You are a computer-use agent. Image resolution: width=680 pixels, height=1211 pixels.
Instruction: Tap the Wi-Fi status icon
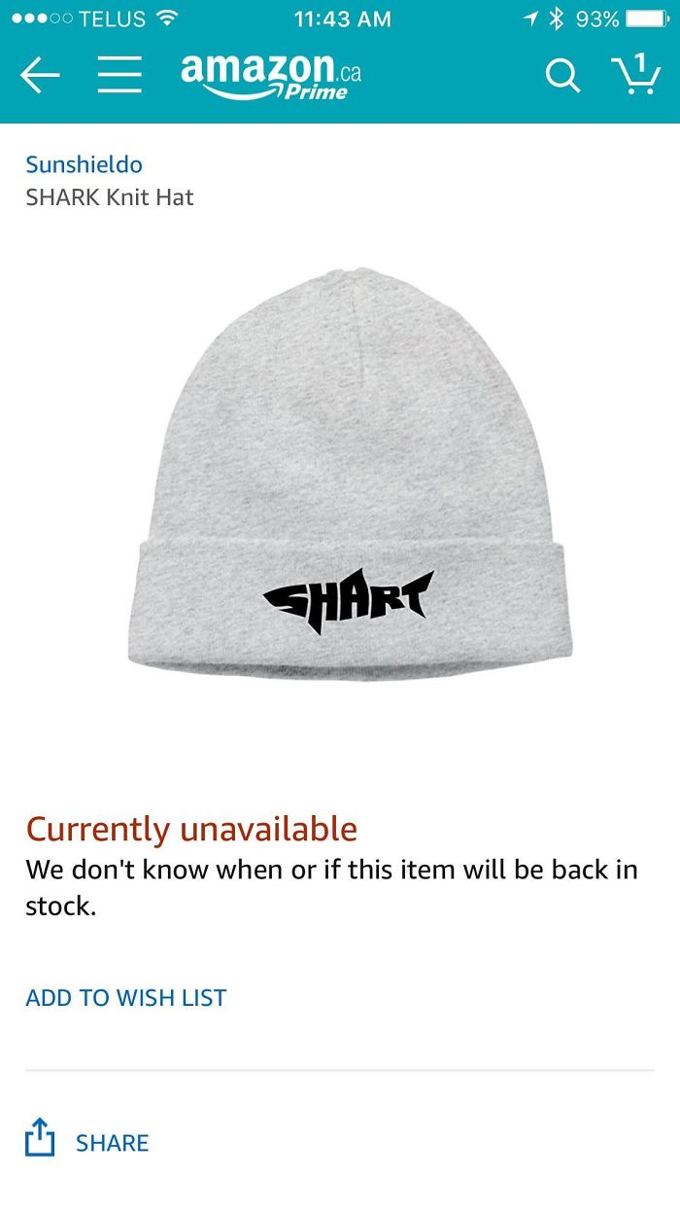pyautogui.click(x=167, y=18)
